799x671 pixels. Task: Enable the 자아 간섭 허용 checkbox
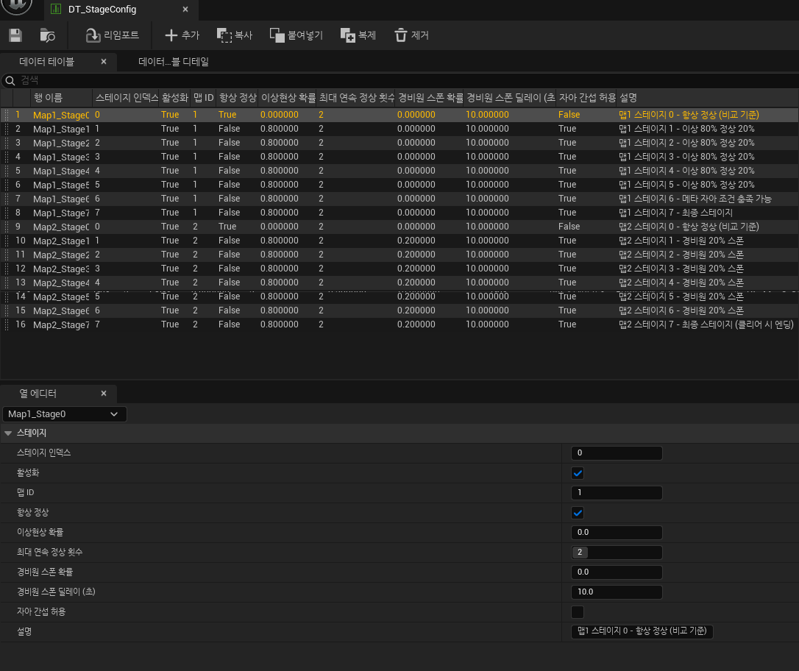pos(578,612)
